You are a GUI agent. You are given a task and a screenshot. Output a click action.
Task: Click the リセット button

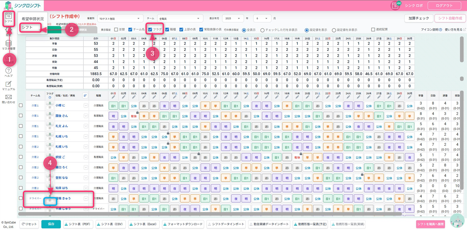pyautogui.click(x=29, y=224)
